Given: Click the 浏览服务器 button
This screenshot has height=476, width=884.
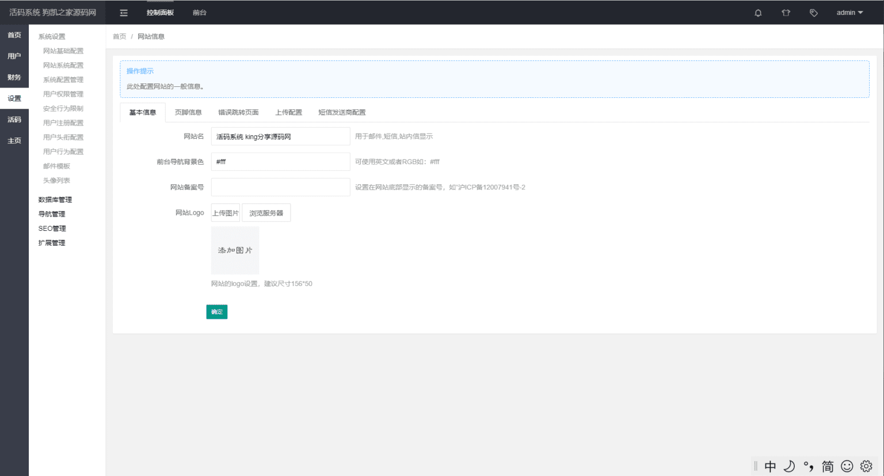Looking at the screenshot, I should 266,213.
